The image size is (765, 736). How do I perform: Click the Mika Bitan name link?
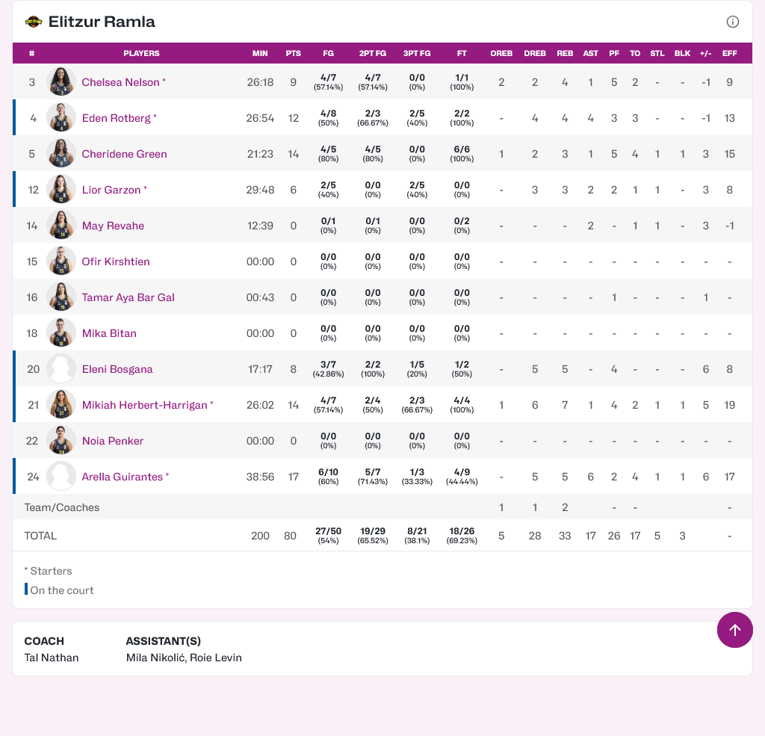coord(109,333)
